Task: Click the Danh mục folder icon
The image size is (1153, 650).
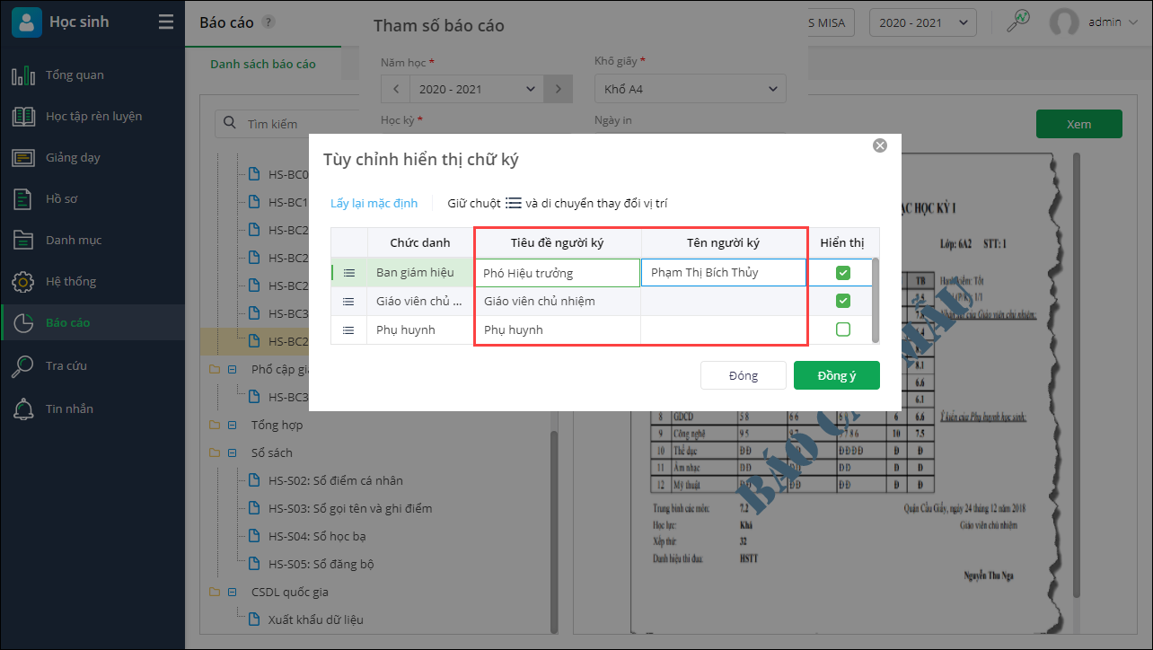Action: point(23,240)
